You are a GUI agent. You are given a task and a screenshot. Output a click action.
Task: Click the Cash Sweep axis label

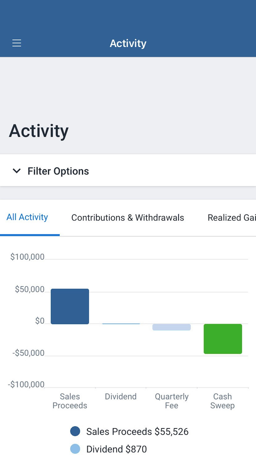222,401
